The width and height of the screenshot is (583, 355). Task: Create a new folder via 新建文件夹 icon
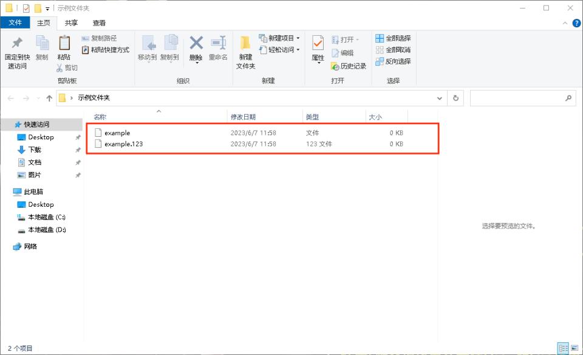click(245, 52)
